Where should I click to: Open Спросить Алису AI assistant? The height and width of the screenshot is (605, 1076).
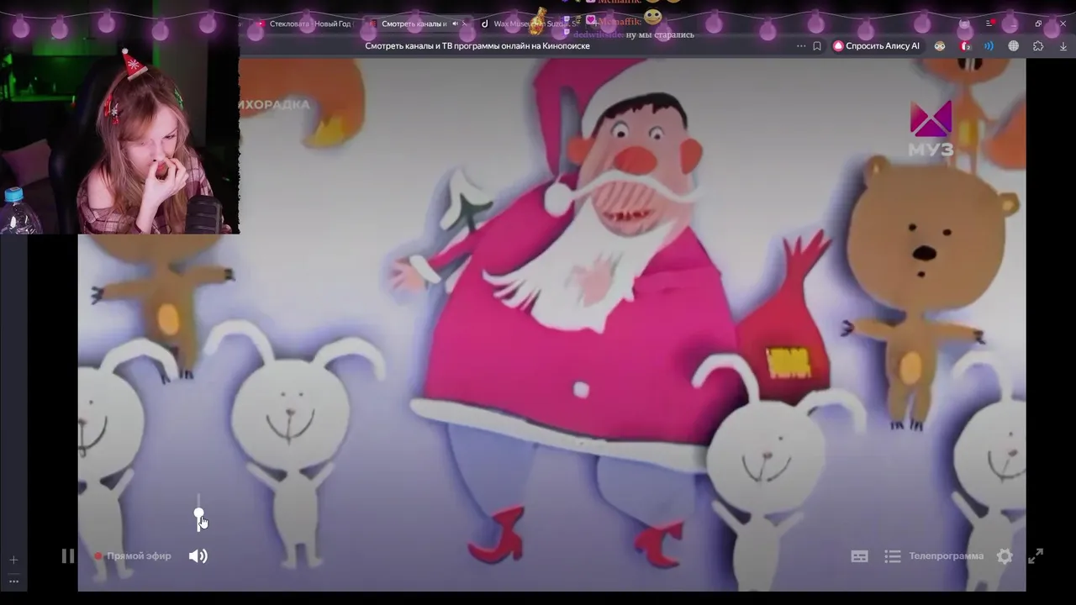tap(876, 46)
